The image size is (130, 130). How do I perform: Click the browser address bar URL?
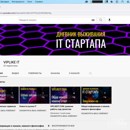pyautogui.click(x=26, y=13)
